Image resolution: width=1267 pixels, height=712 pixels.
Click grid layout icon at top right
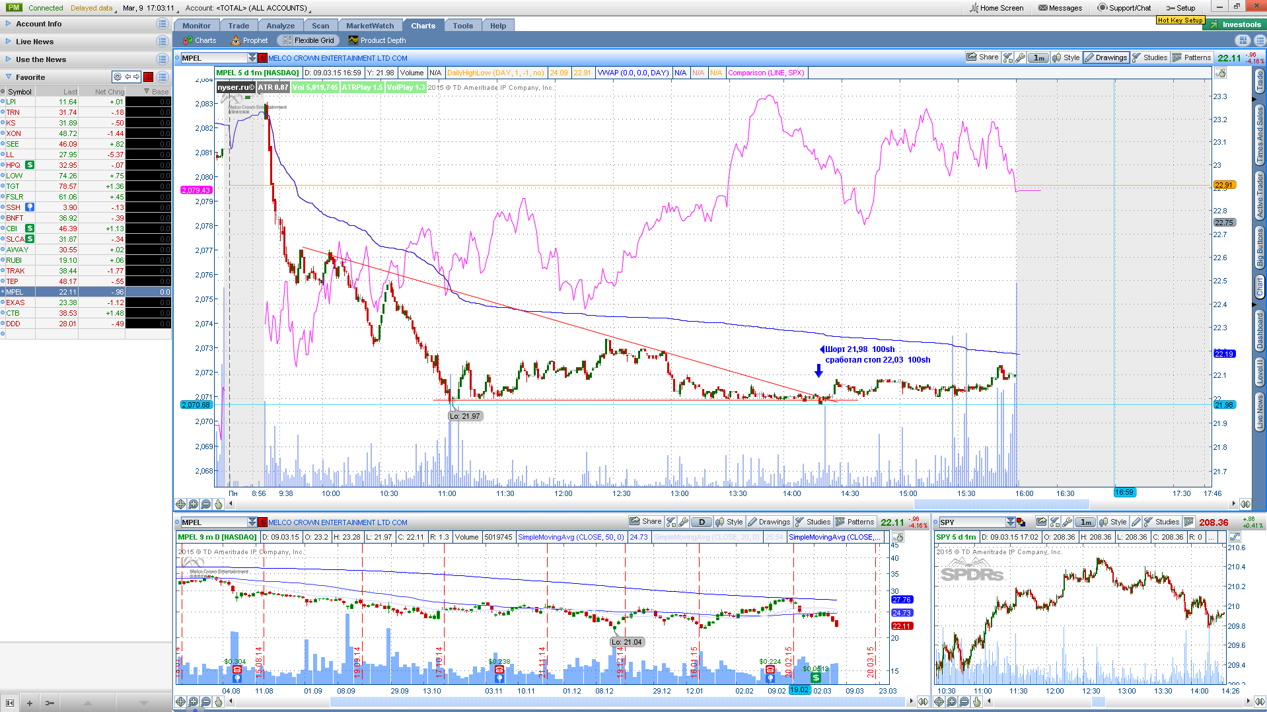pos(1245,40)
